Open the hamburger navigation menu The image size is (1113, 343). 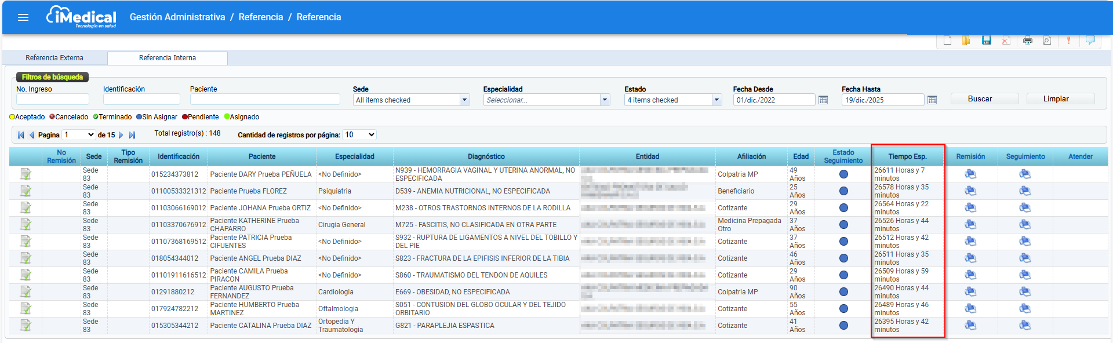[23, 17]
